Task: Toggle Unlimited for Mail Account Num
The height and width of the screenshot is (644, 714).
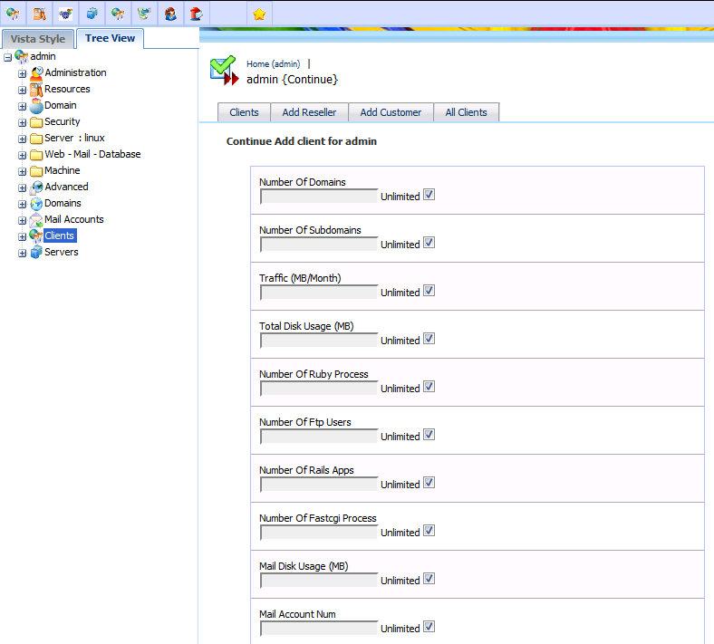Action: tap(429, 627)
